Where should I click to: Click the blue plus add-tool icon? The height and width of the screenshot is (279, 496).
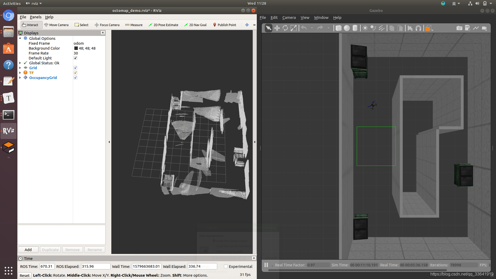tap(247, 25)
